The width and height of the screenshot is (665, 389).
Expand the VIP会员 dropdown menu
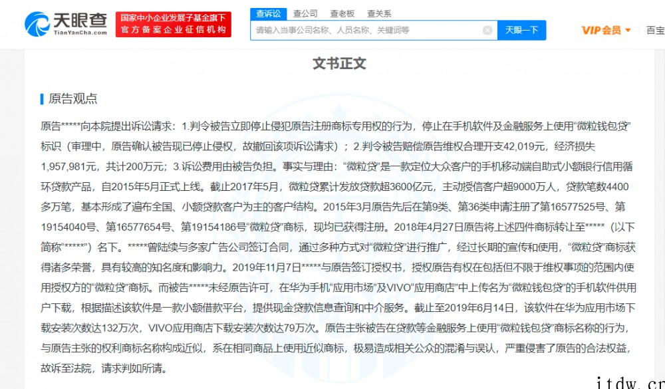(606, 30)
